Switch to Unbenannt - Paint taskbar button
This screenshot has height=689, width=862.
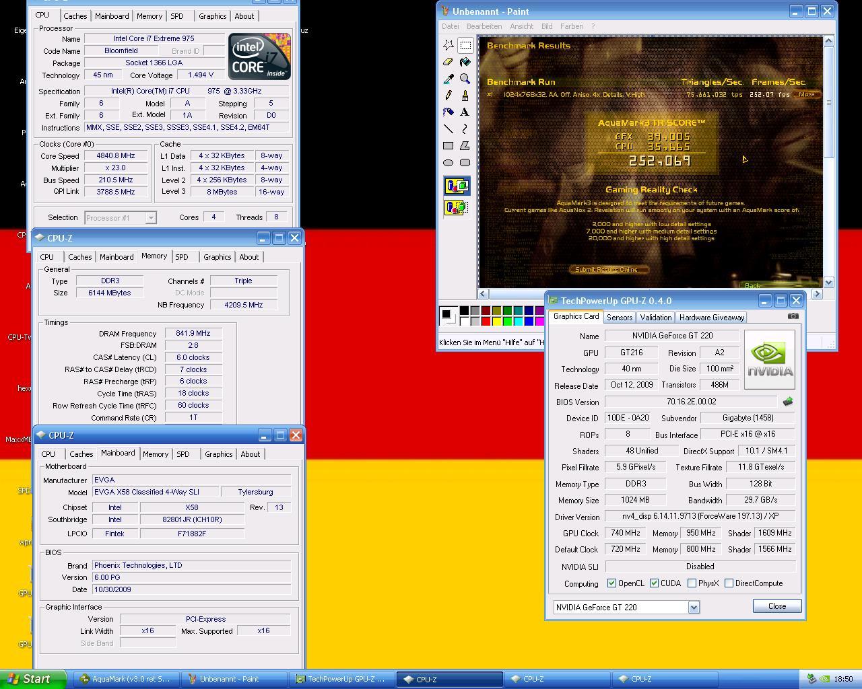tap(233, 679)
